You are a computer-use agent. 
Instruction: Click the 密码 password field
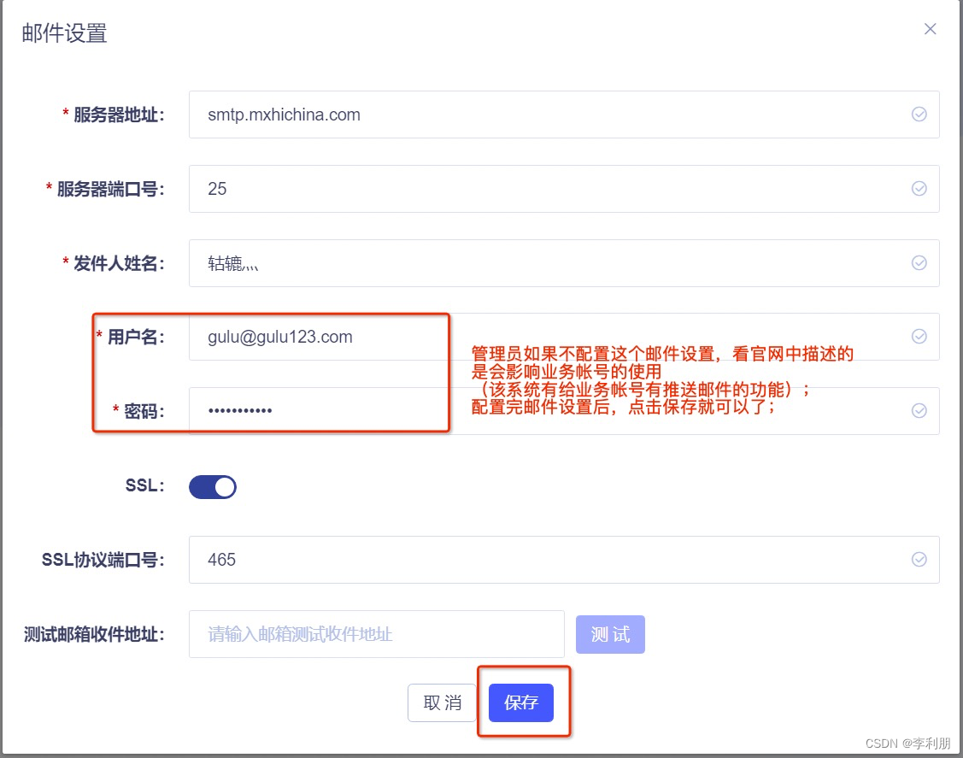point(564,410)
